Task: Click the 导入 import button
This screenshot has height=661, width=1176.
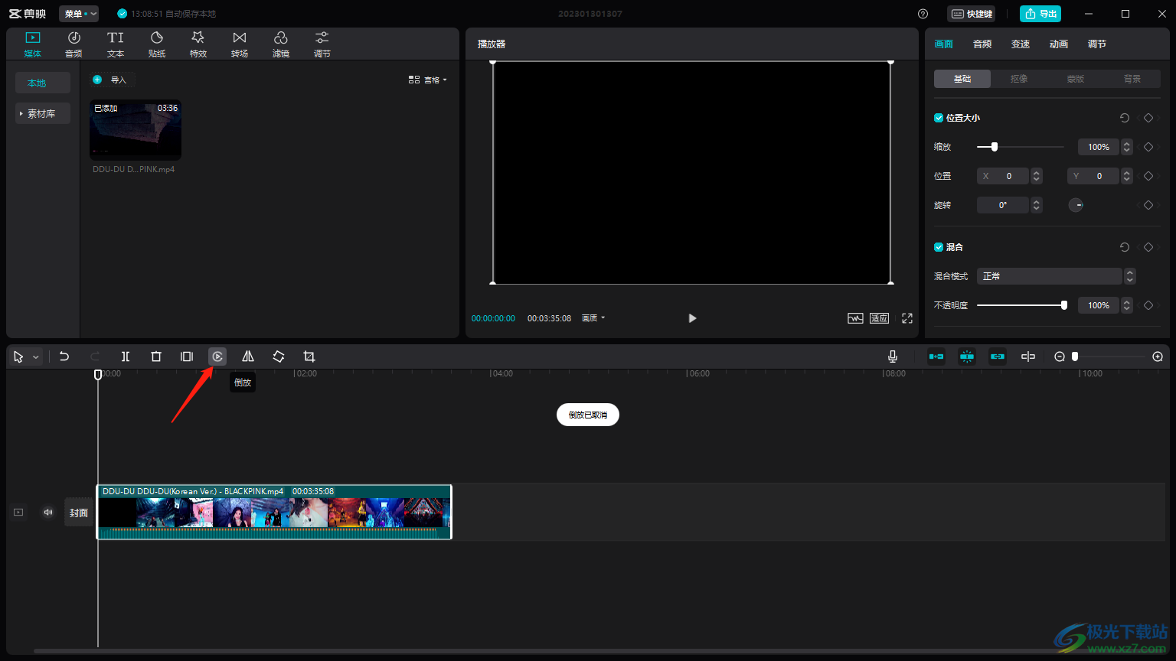Action: pos(113,80)
